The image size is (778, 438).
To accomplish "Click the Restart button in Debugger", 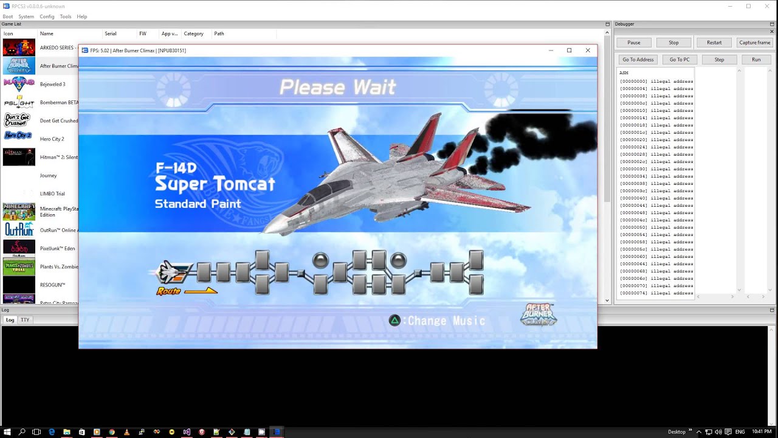I will pos(714,43).
